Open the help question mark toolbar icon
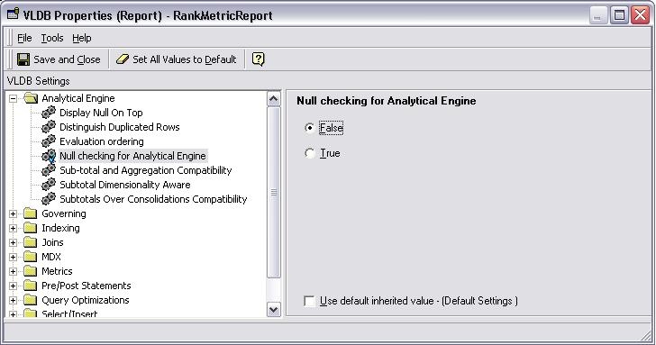The image size is (656, 345). 258,59
